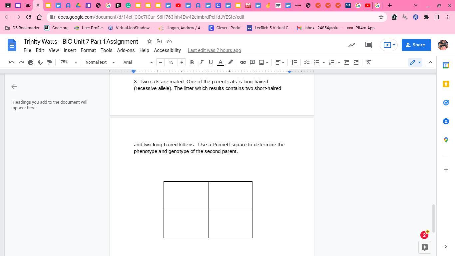This screenshot has width=455, height=256.
Task: Open the comment history icon
Action: (368, 45)
